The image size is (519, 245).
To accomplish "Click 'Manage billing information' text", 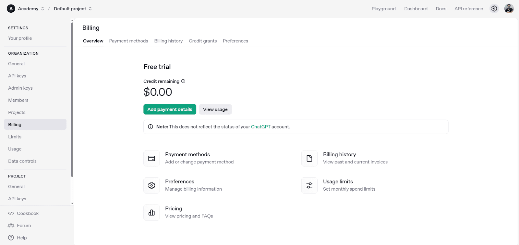I will (193, 189).
